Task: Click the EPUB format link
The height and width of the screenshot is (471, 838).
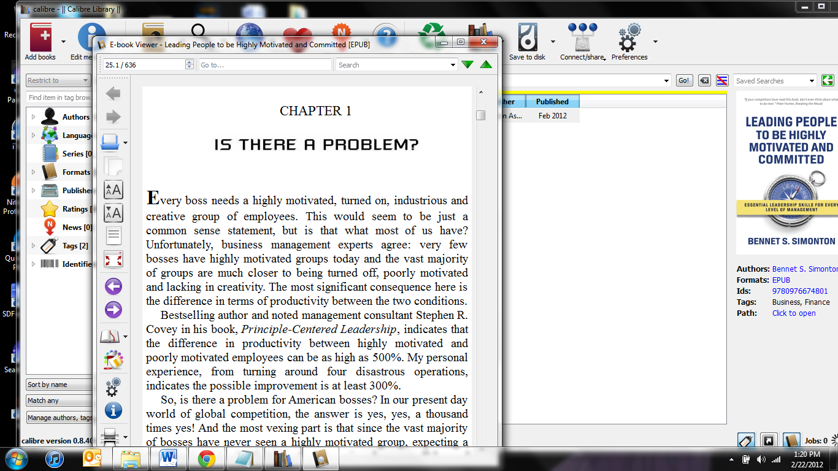Action: point(781,280)
